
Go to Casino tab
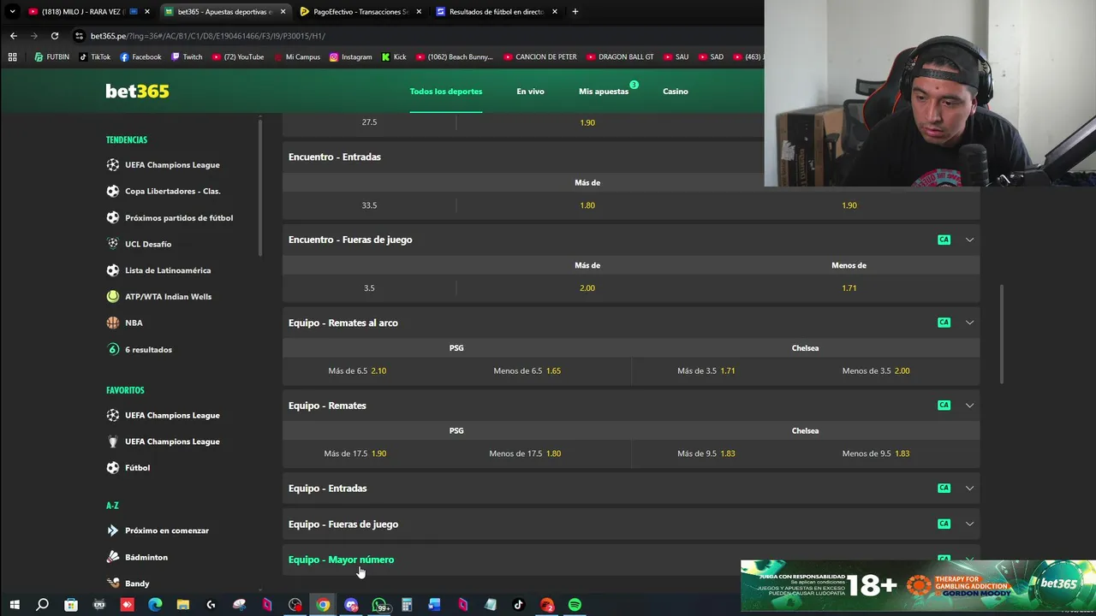(676, 92)
